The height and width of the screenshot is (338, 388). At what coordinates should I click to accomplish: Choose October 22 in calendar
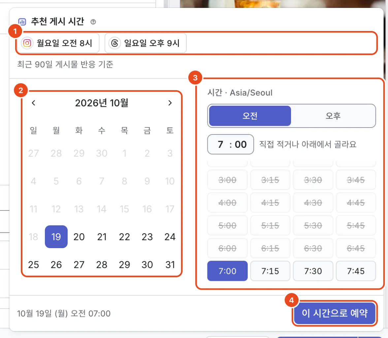[124, 237]
